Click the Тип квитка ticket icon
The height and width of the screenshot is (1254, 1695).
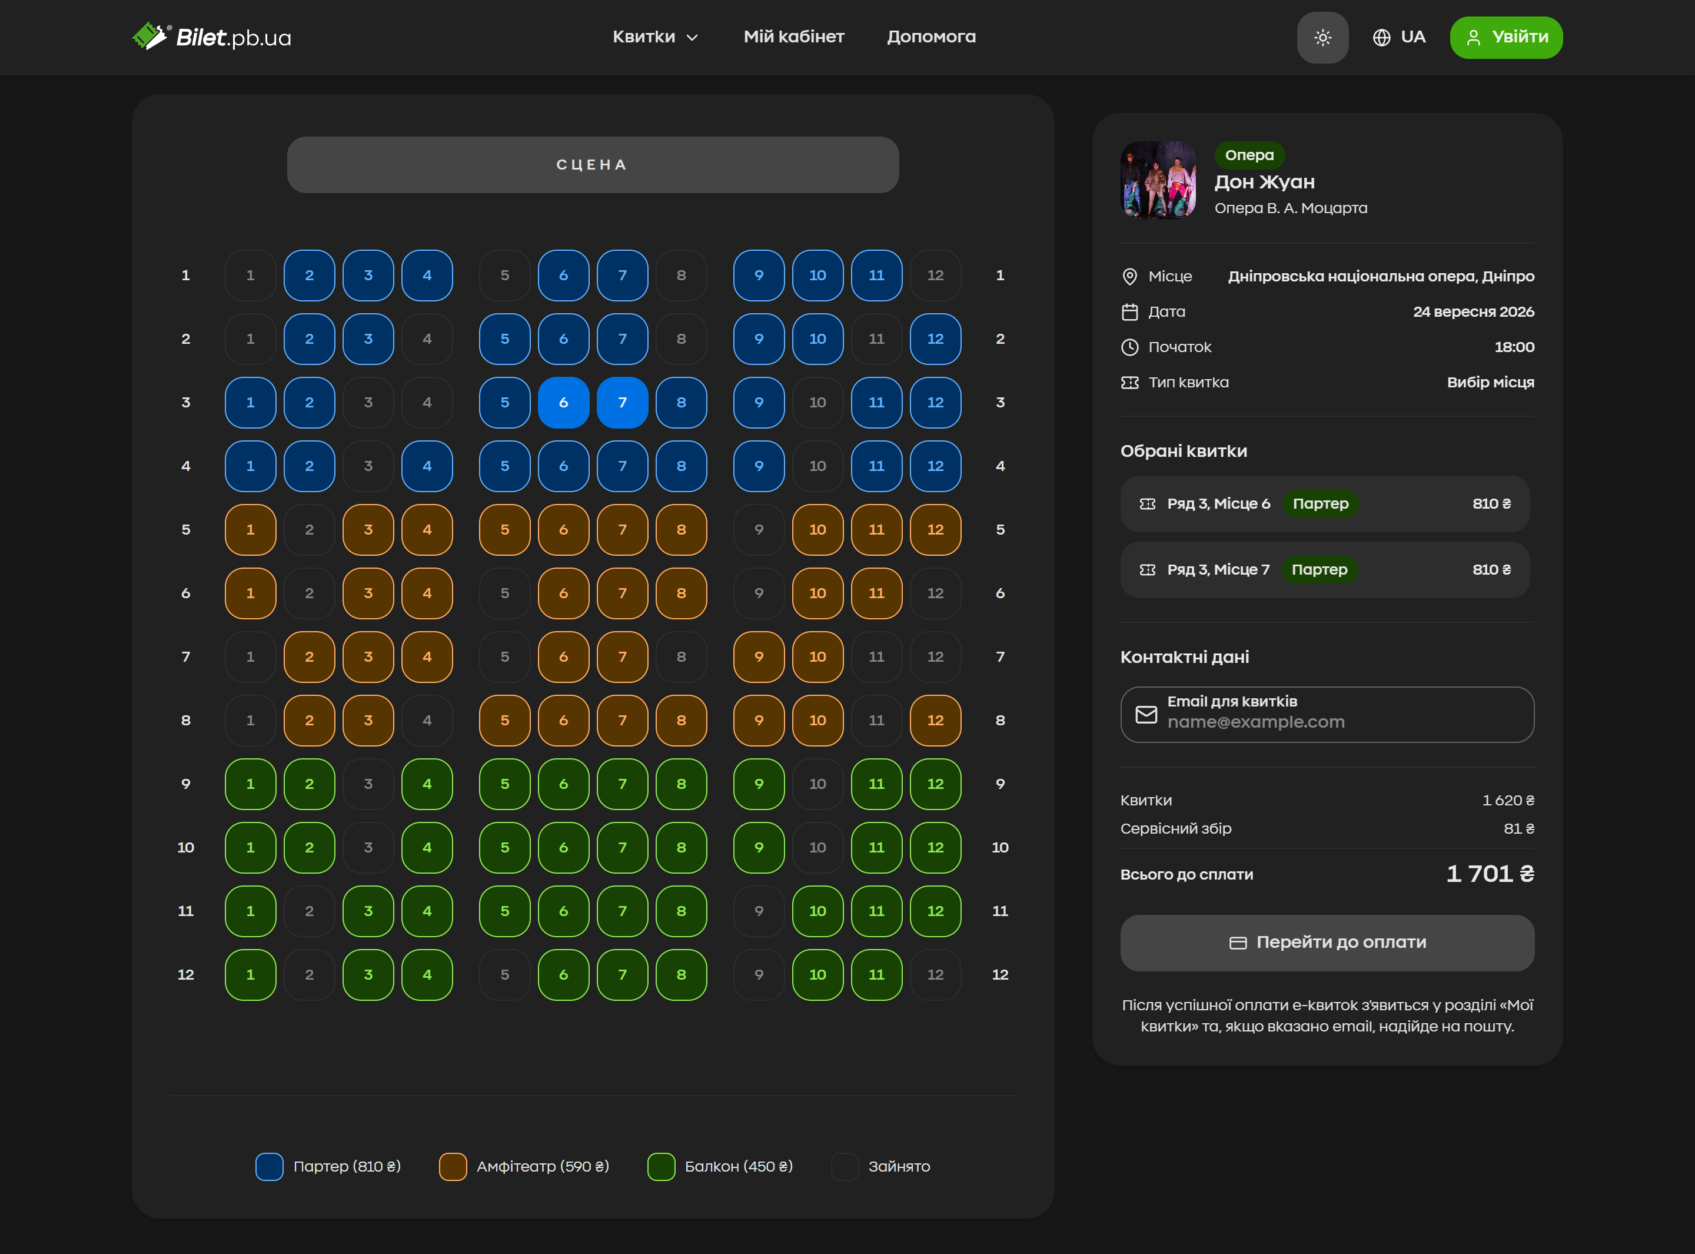[1130, 383]
